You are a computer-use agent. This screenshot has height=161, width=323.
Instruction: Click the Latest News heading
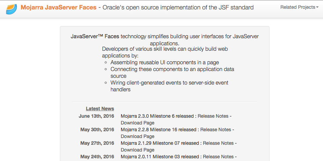100,109
